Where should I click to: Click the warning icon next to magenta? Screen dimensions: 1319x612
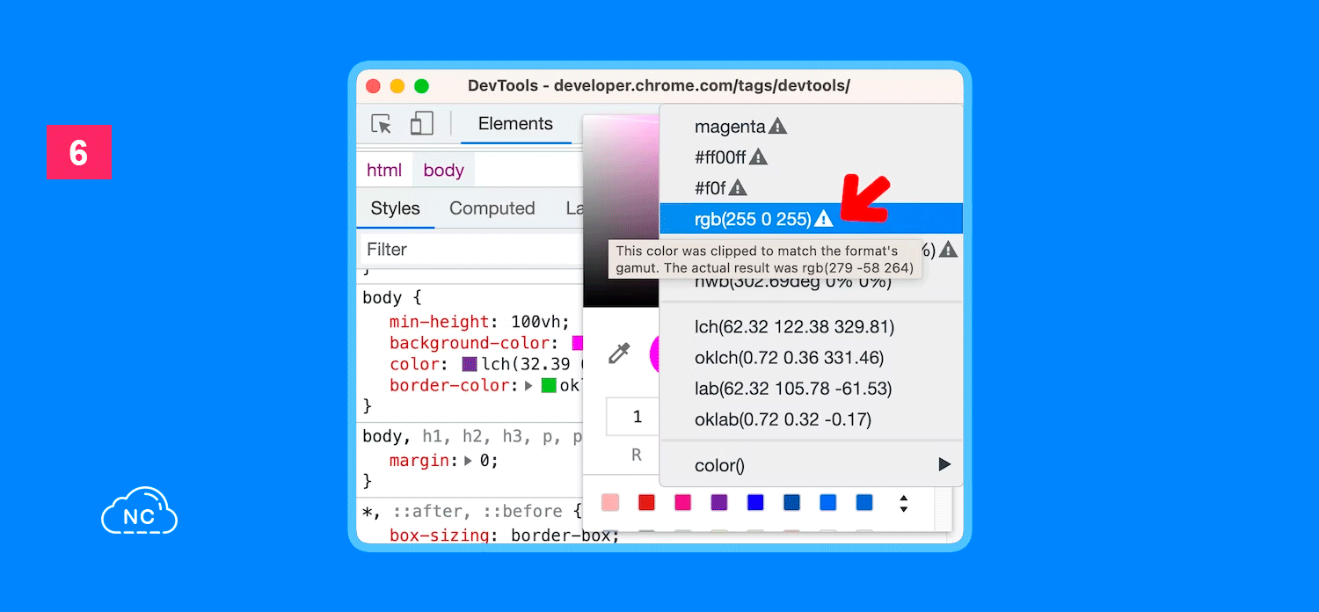point(777,127)
